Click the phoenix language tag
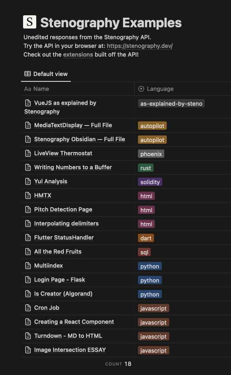Image resolution: width=231 pixels, height=375 pixels. click(x=151, y=154)
